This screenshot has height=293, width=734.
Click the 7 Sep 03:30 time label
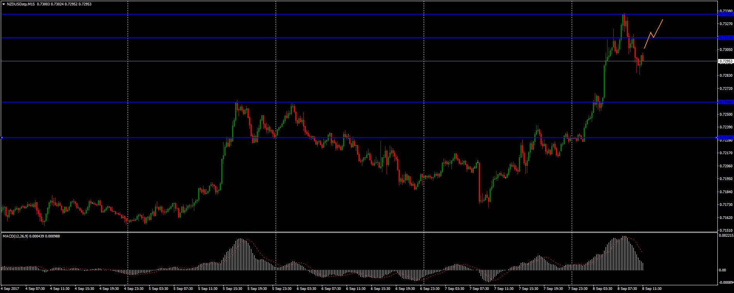[x=455, y=288]
